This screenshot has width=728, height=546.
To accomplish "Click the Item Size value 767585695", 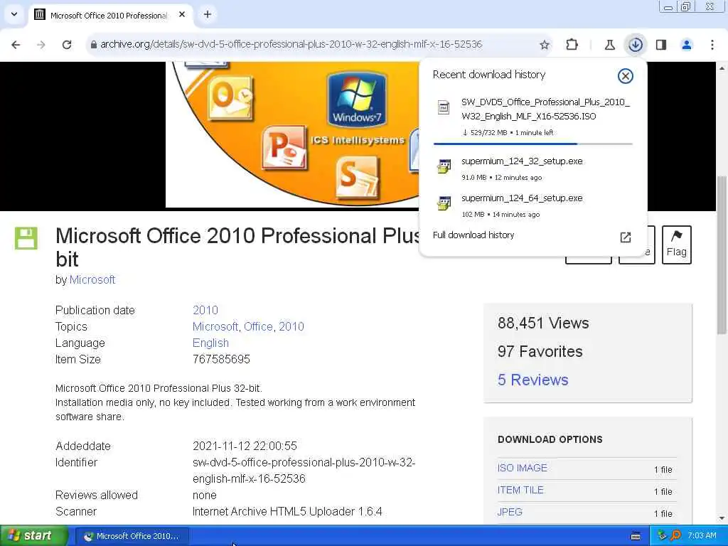I will coord(221,359).
